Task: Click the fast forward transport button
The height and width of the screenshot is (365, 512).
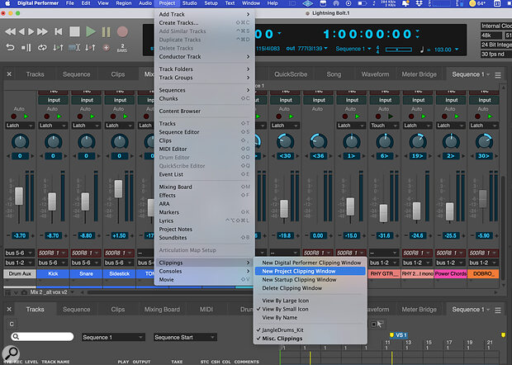Action: (x=42, y=31)
